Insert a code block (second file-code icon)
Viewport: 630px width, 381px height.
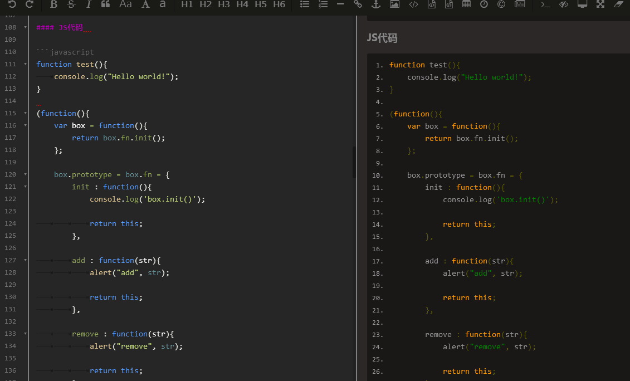click(449, 4)
